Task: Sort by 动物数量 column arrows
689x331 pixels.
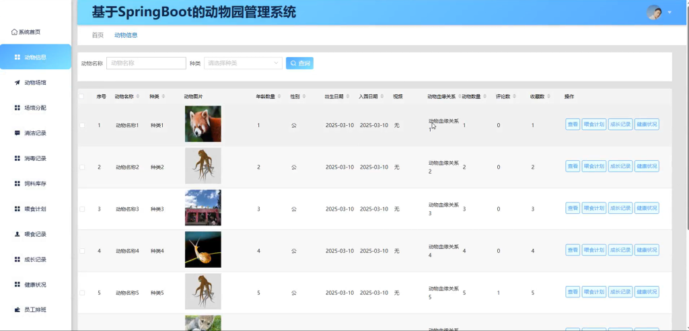Action: (x=484, y=96)
